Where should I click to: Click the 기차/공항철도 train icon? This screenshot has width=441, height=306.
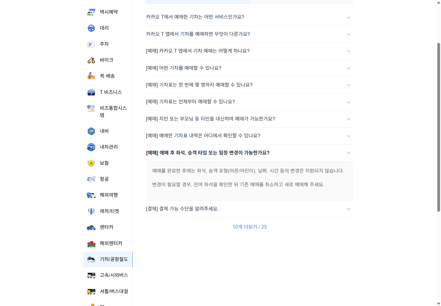pyautogui.click(x=91, y=259)
